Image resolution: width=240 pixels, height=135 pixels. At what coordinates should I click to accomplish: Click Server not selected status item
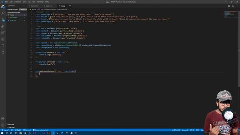[x=40, y=130]
